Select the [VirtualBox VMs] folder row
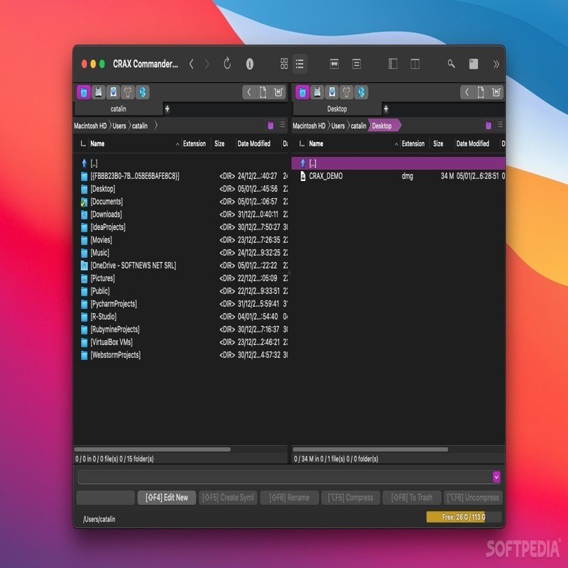 tap(181, 342)
